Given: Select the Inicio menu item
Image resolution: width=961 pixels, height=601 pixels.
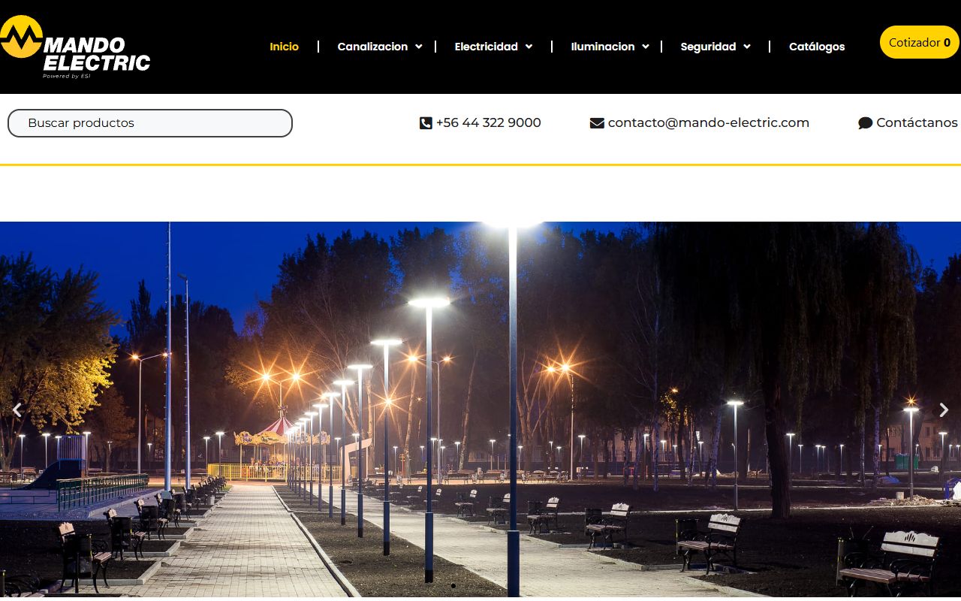Looking at the screenshot, I should [284, 47].
